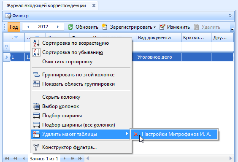The width and height of the screenshot is (238, 162).
Task: Go to next record navigator button
Action: tap(65, 159)
